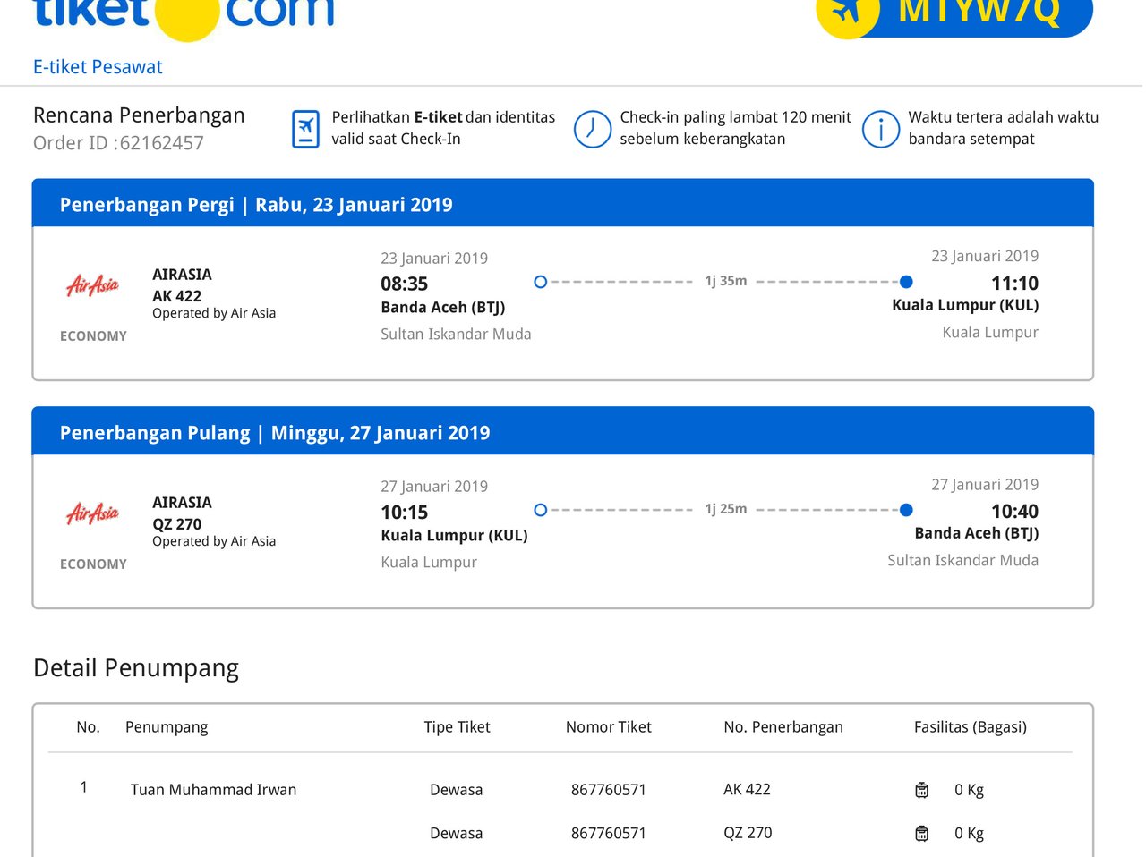Click 'Dewasa' in the QZ 270 row

click(x=456, y=833)
